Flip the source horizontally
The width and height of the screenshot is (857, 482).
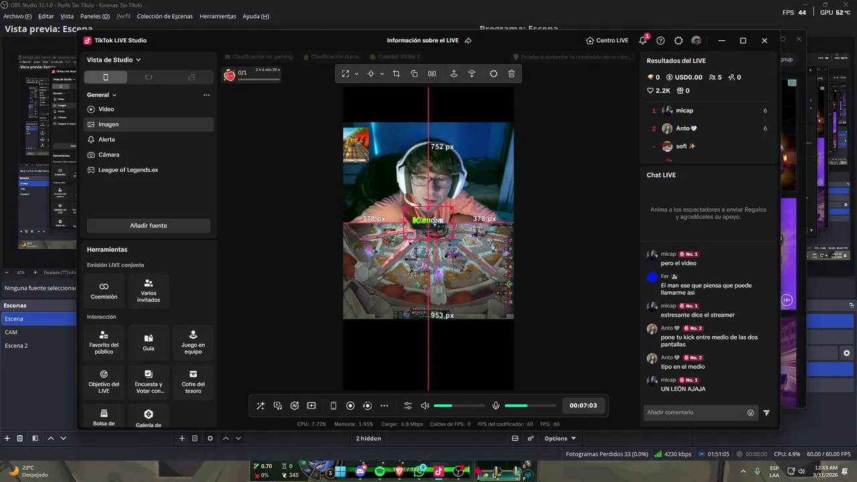(x=432, y=74)
